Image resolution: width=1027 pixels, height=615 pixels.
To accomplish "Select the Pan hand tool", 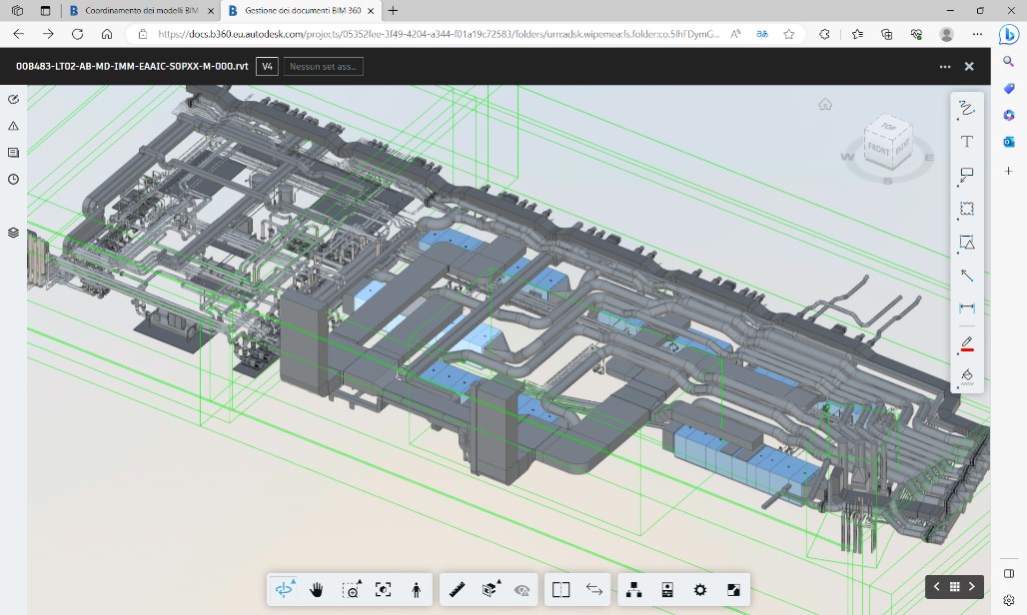I will tap(317, 590).
